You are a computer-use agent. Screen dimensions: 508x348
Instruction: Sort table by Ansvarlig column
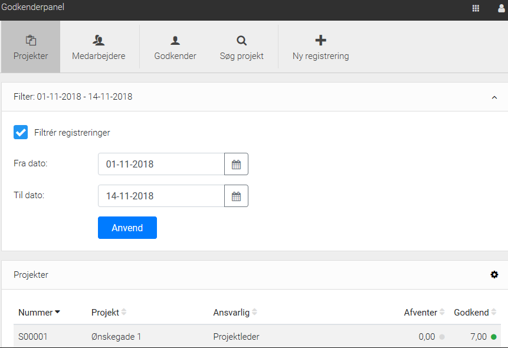[x=235, y=313]
